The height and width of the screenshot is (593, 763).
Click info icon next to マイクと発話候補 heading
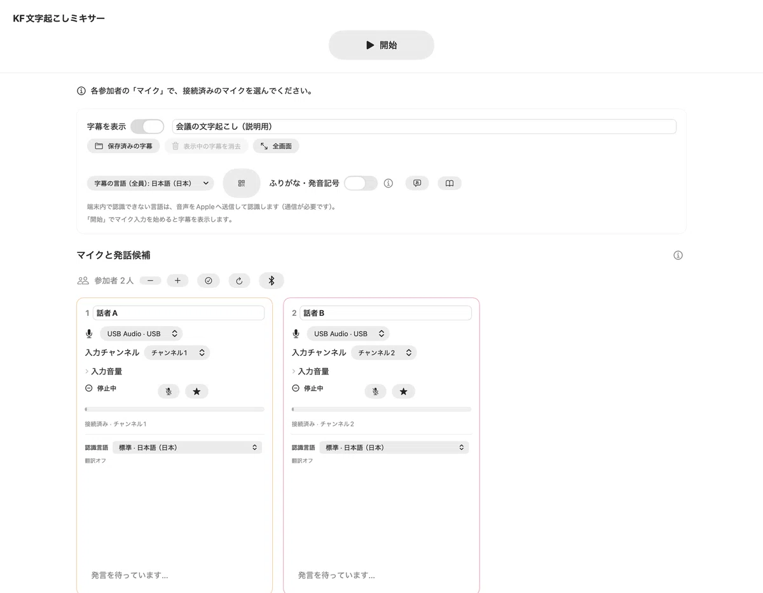point(678,256)
